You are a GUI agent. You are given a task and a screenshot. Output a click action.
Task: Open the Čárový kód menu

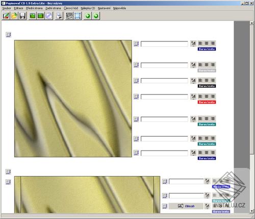(x=71, y=8)
